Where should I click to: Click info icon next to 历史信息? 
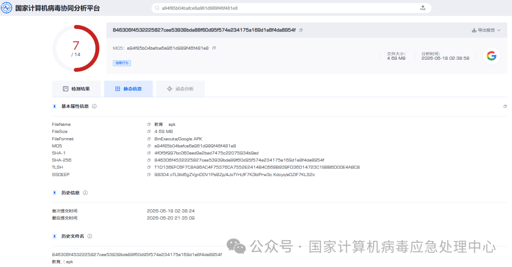coord(85,193)
